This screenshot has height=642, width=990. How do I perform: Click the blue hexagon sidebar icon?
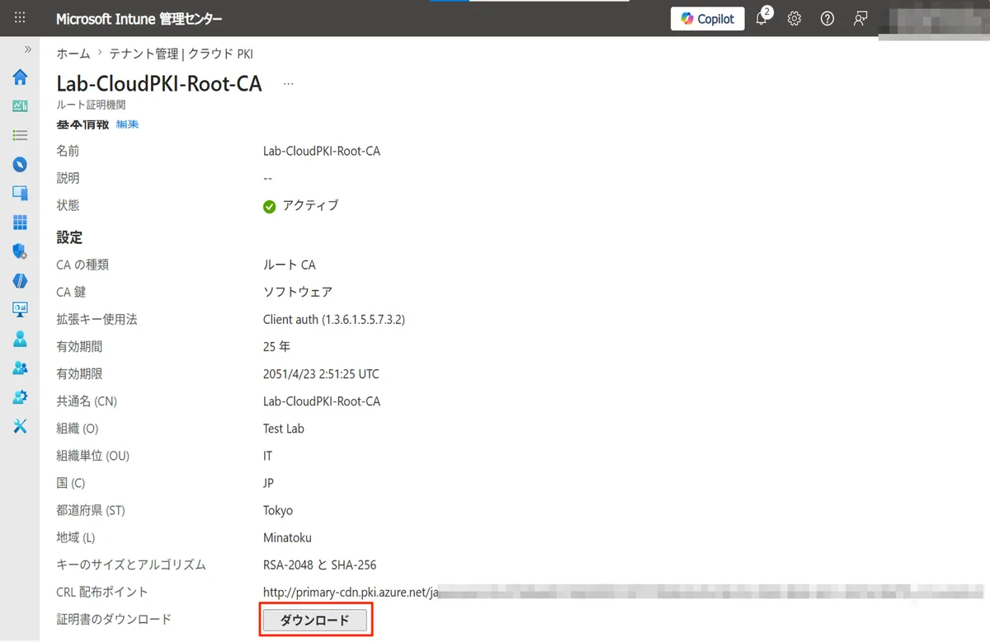click(x=20, y=280)
